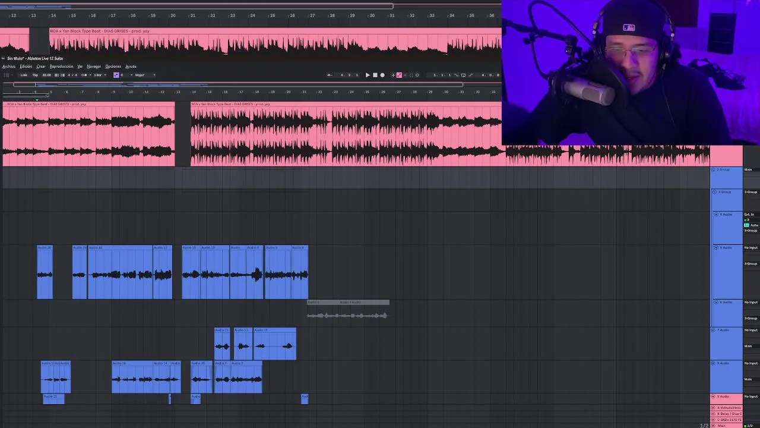Image resolution: width=760 pixels, height=428 pixels.
Task: Select the second pink DIAS GRISES clip header
Action: coord(346,104)
